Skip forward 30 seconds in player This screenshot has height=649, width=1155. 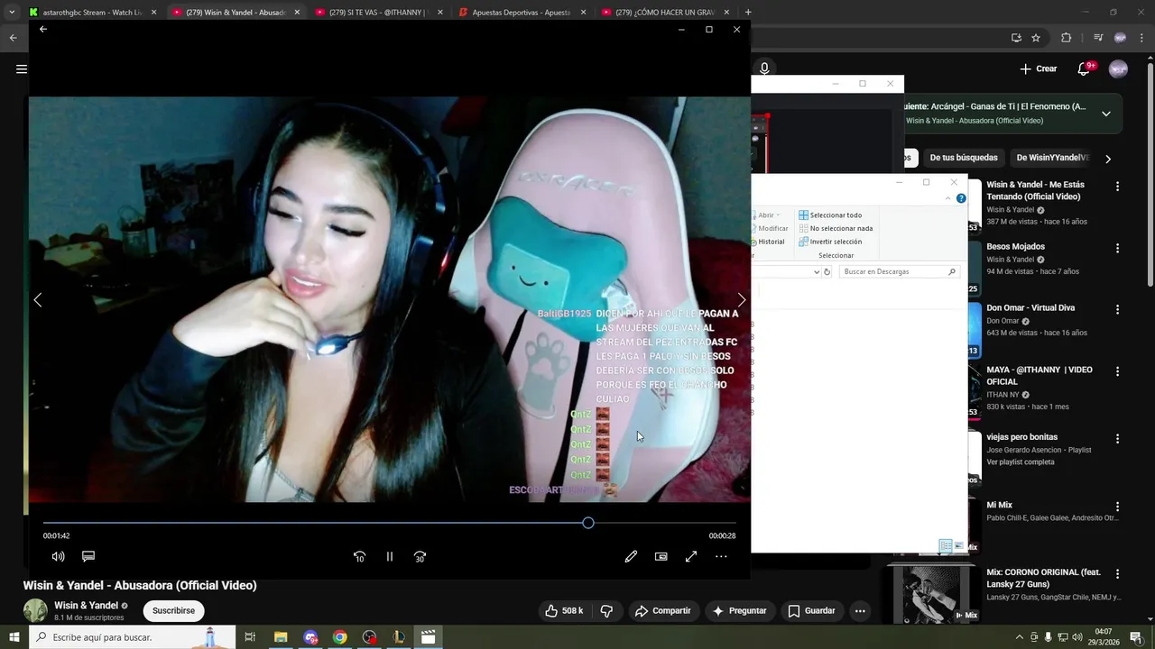click(420, 557)
